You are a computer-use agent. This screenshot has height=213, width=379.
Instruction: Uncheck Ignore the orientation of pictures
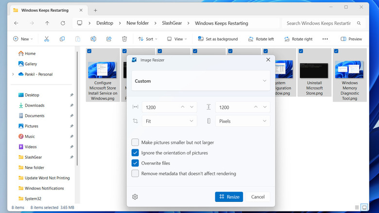(136, 153)
